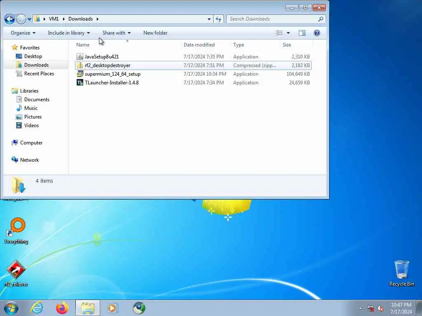This screenshot has width=422, height=316.
Task: Open Desktop in Favorites
Action: pyautogui.click(x=33, y=56)
